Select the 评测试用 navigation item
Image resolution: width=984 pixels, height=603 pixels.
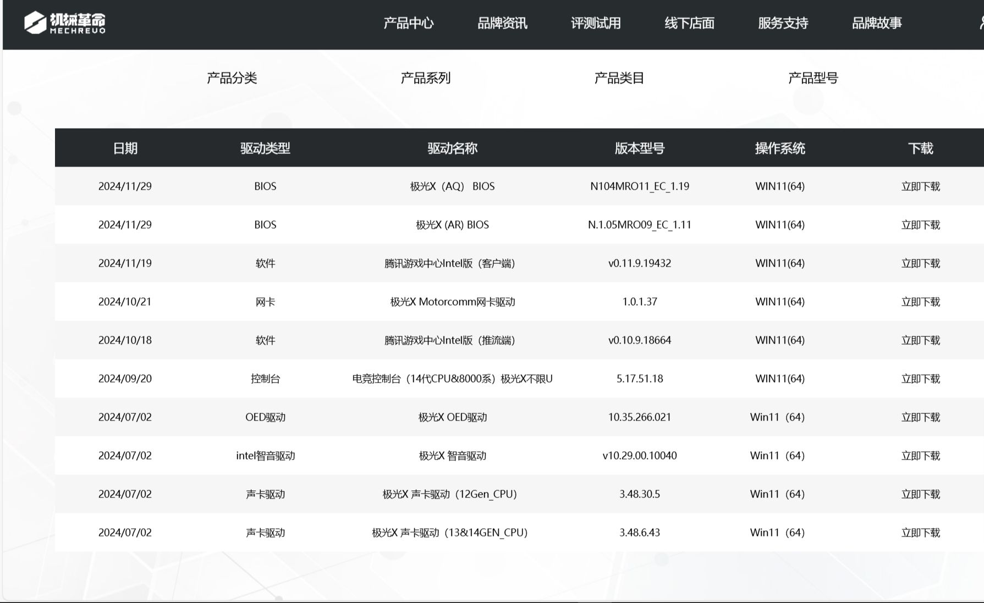coord(596,24)
